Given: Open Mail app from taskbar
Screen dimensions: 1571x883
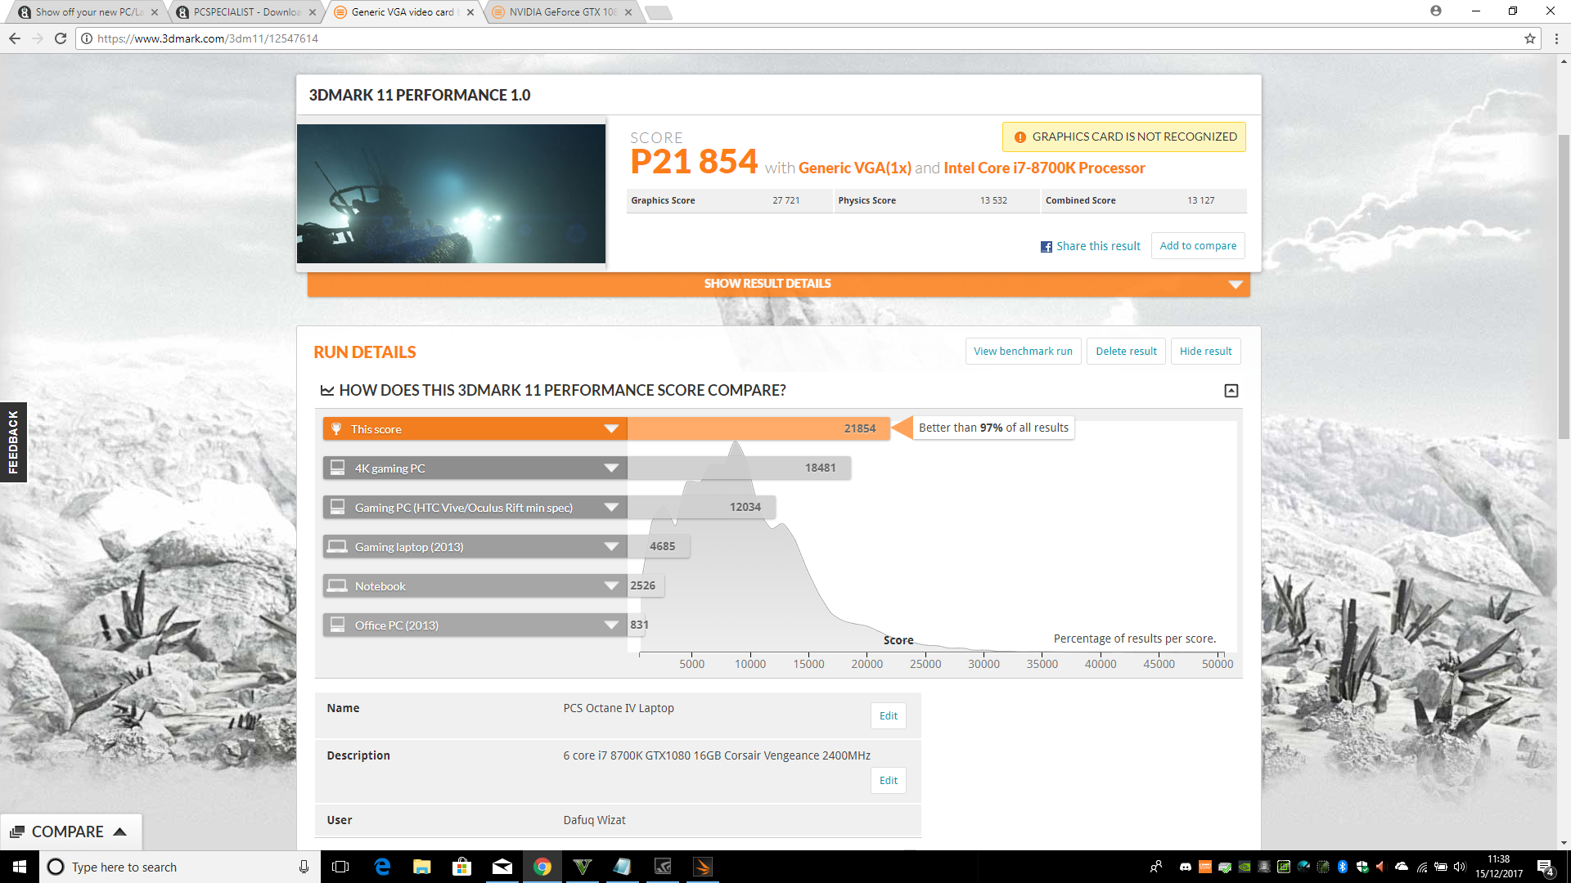Looking at the screenshot, I should 502,867.
